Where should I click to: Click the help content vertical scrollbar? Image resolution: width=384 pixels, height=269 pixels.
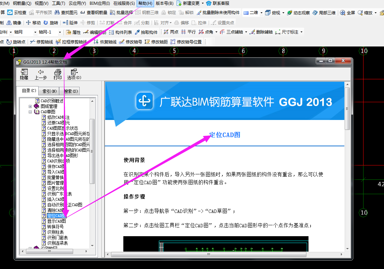(x=347, y=109)
